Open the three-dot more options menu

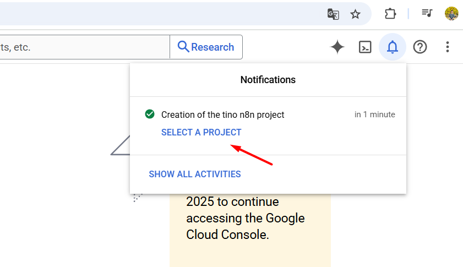click(x=448, y=47)
